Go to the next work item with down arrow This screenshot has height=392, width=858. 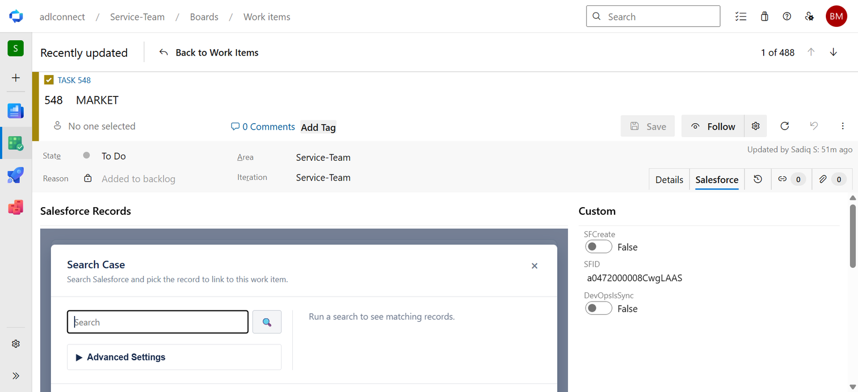(x=833, y=52)
